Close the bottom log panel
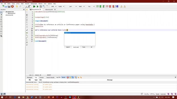 coord(175,77)
